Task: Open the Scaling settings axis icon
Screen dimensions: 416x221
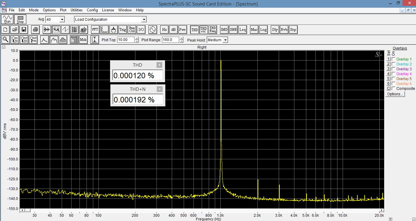Action: pos(105,30)
